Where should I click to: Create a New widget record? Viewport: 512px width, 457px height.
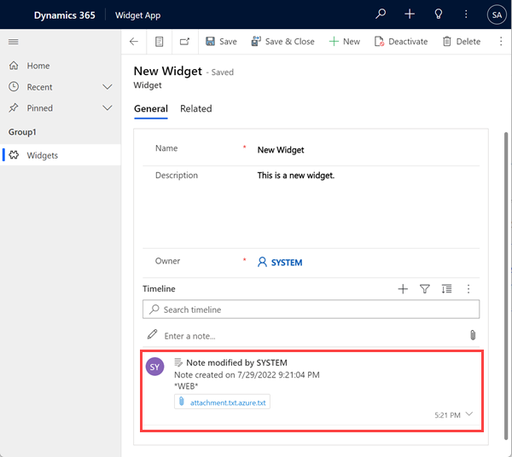click(x=345, y=42)
